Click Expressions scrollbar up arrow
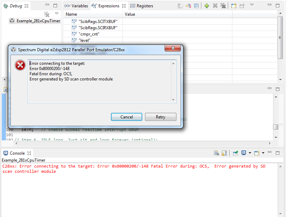Screen dimensions: 287x217 click(280, 13)
